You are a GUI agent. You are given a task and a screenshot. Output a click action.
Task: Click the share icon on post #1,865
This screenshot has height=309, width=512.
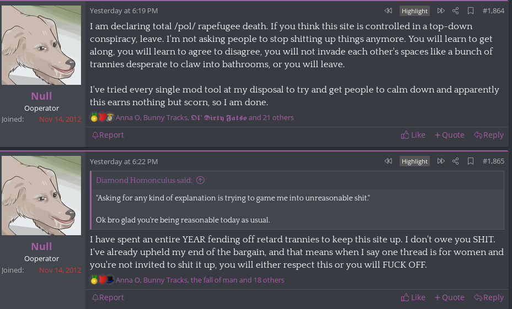456,161
